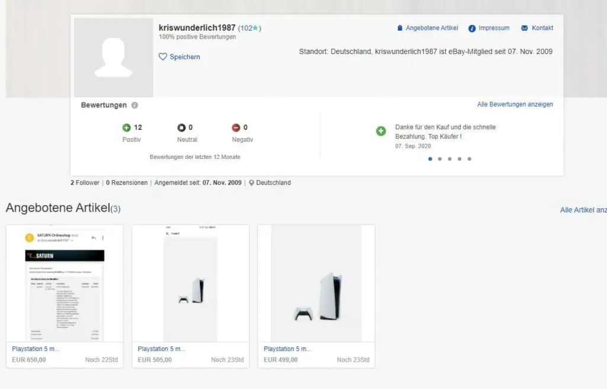Open the Saturn order confirmation thumbnail

[x=65, y=283]
